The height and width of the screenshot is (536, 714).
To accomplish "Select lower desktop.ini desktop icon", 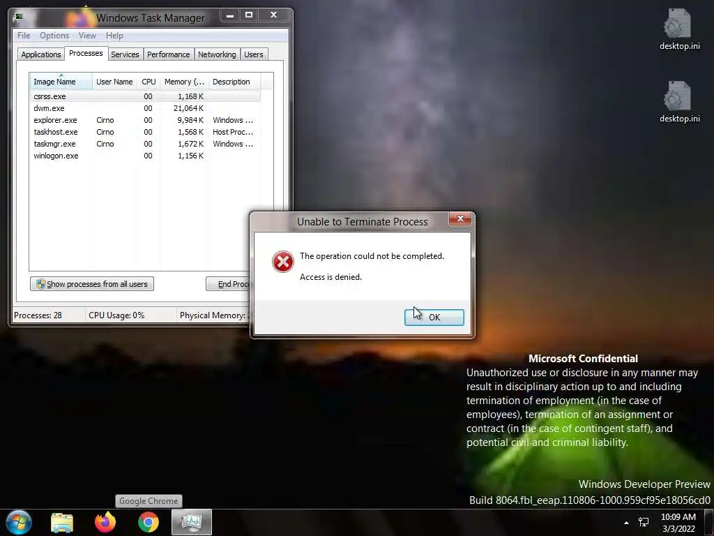I will pyautogui.click(x=679, y=102).
